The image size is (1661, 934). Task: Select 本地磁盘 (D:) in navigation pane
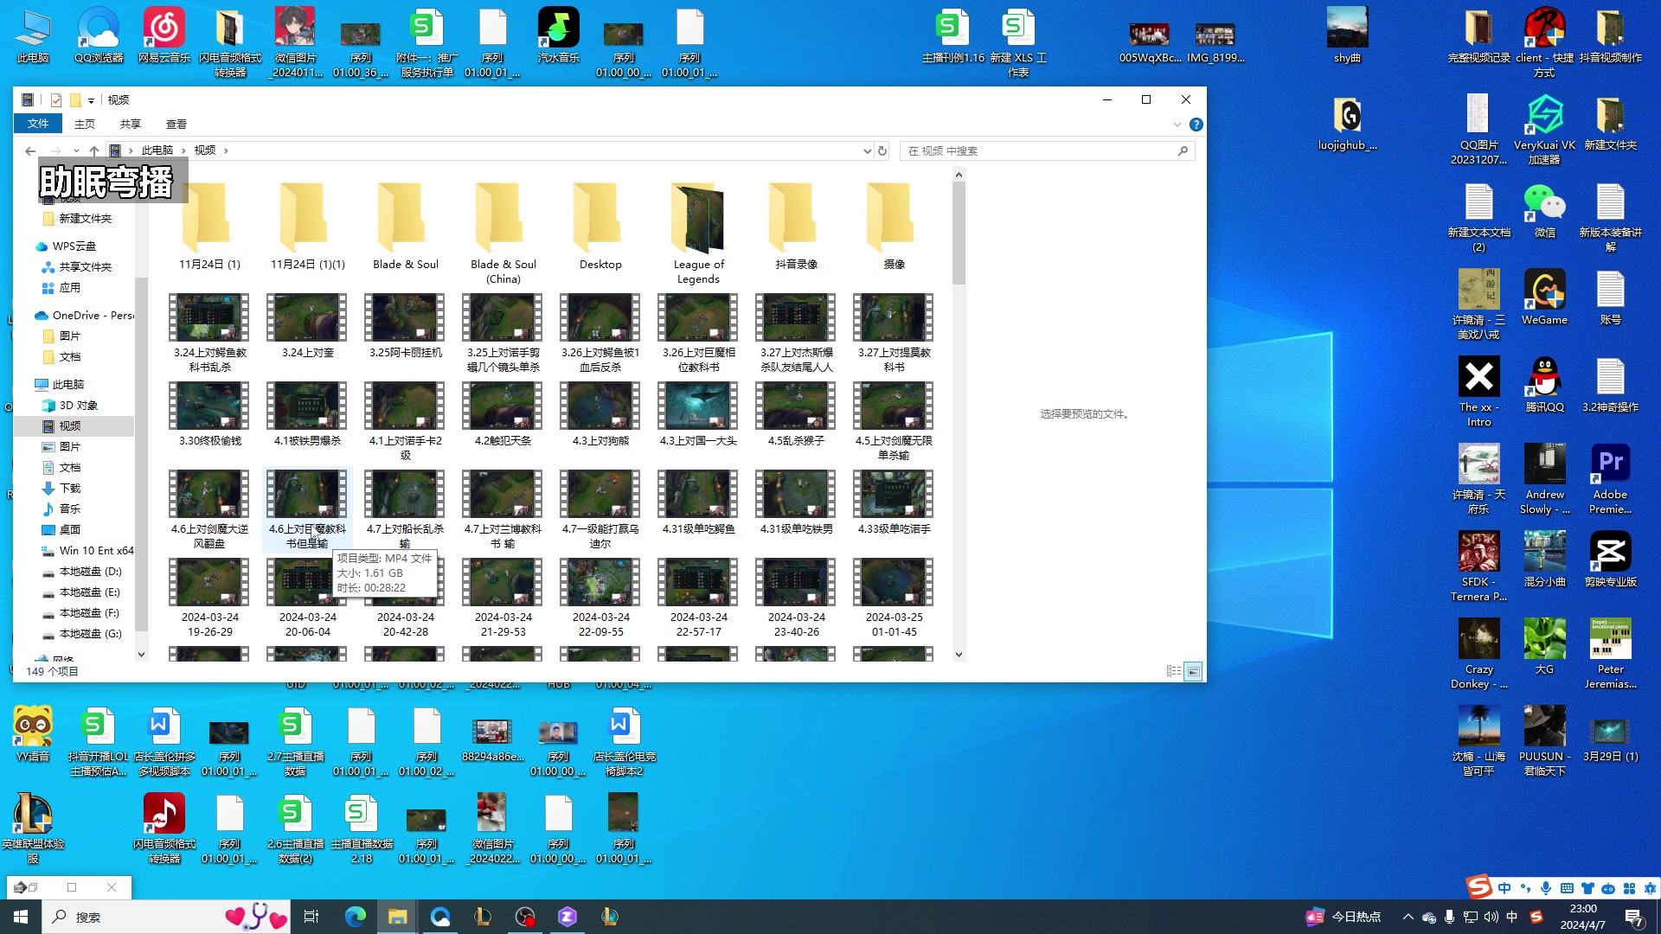click(x=90, y=572)
